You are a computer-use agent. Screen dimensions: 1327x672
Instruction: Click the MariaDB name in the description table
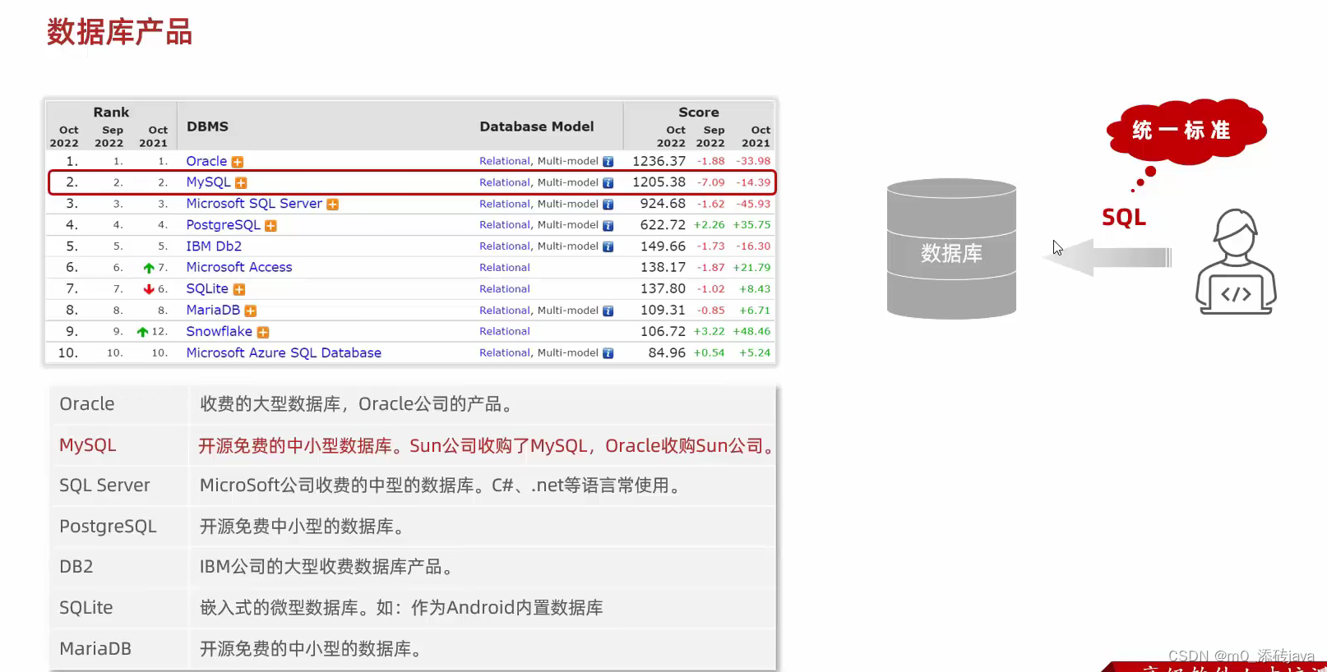(x=95, y=649)
